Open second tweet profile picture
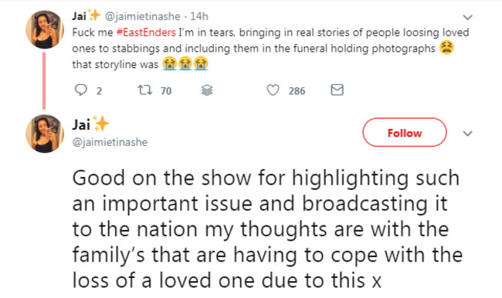 45,134
